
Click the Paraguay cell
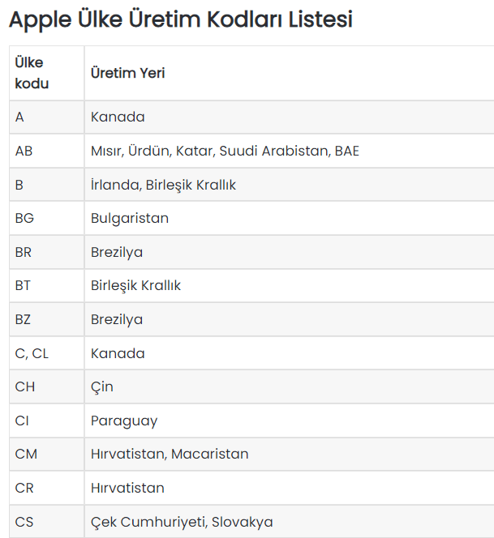click(290, 421)
